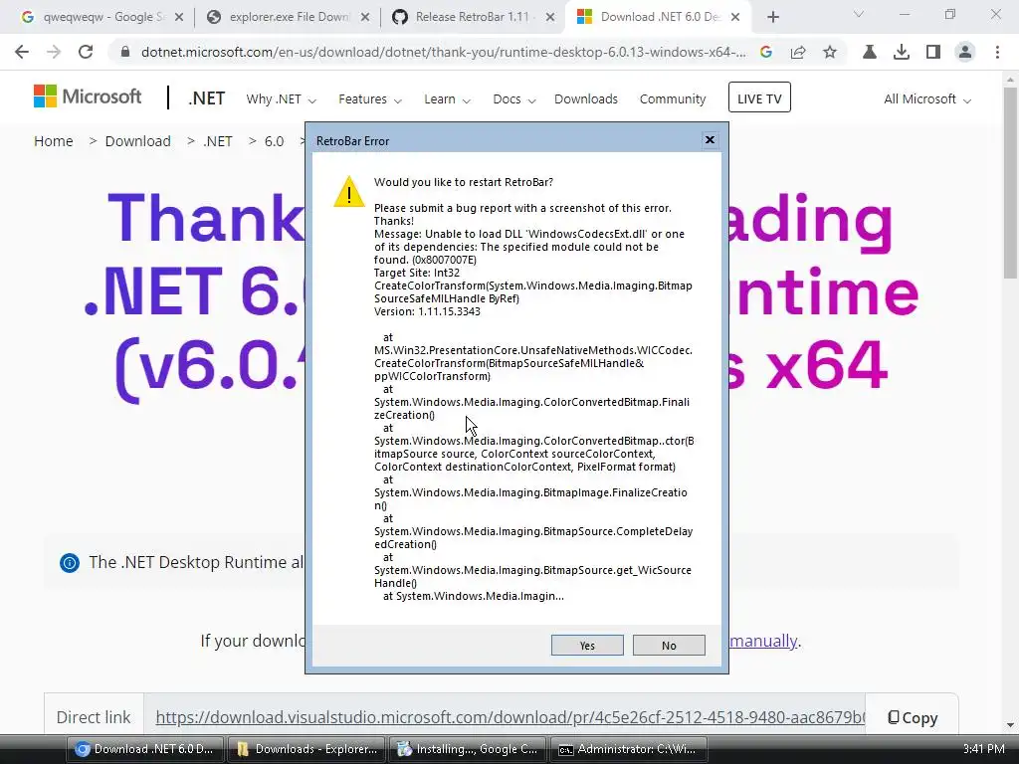The image size is (1019, 764).
Task: Close the Download .NET 6.0 tab
Action: coord(735,17)
